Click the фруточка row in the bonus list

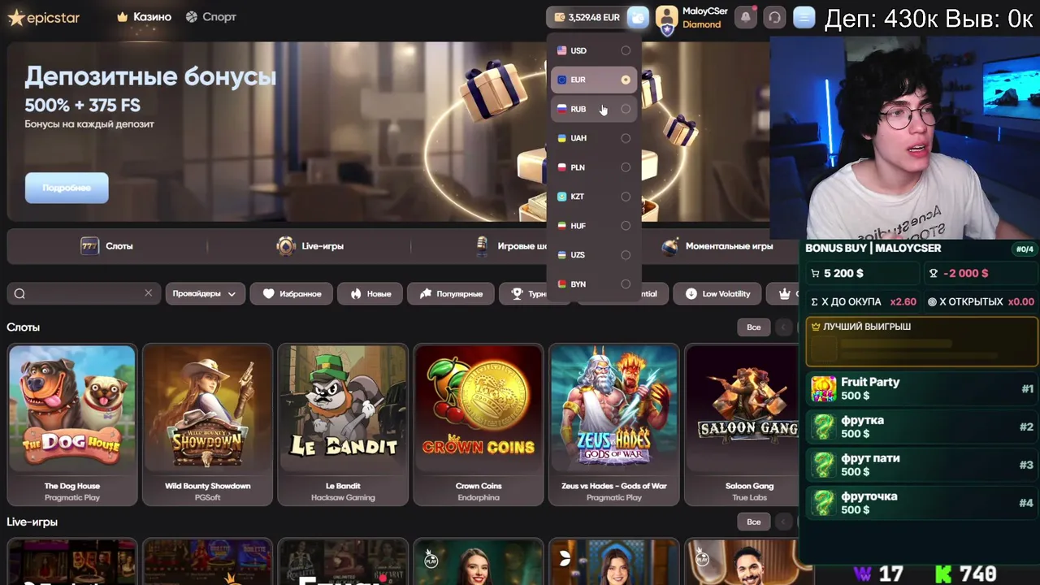point(922,503)
